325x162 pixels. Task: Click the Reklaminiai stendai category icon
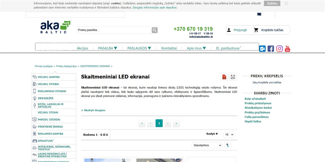[x=35, y=91]
